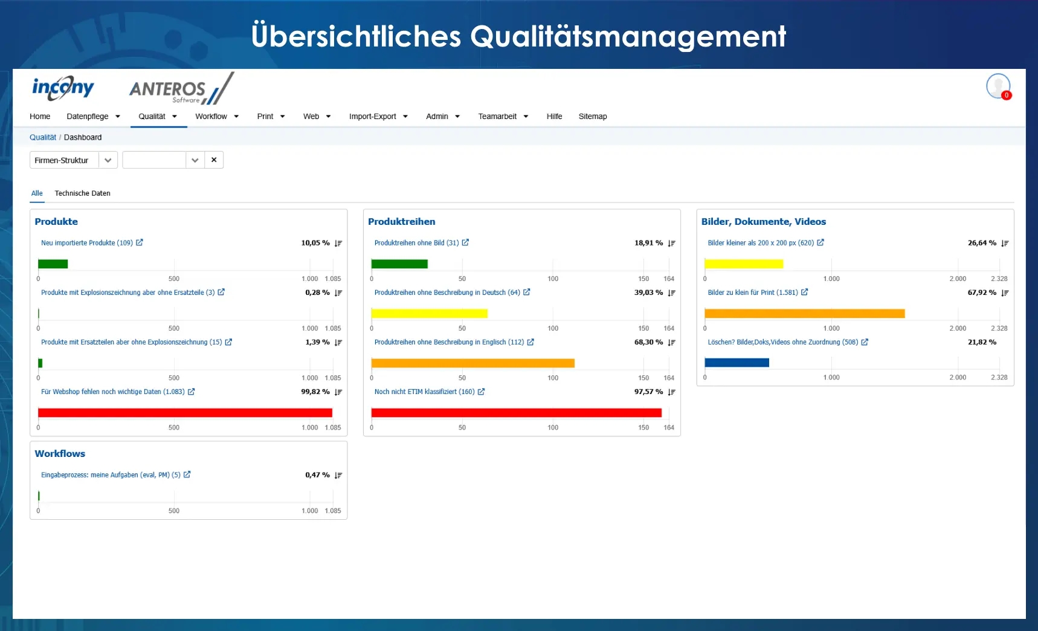This screenshot has width=1038, height=631.
Task: Click sort icon beside 97,57 % value
Action: click(x=671, y=392)
